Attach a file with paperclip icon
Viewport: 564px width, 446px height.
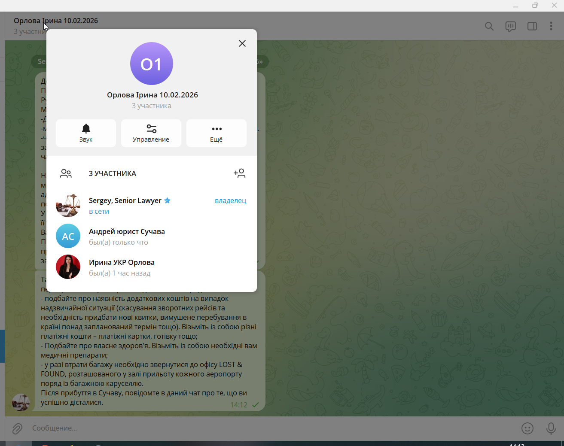pyautogui.click(x=17, y=428)
